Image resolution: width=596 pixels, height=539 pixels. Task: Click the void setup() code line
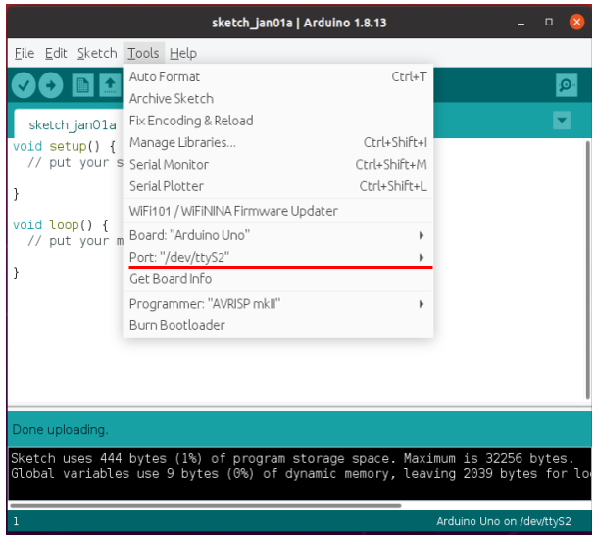click(65, 146)
